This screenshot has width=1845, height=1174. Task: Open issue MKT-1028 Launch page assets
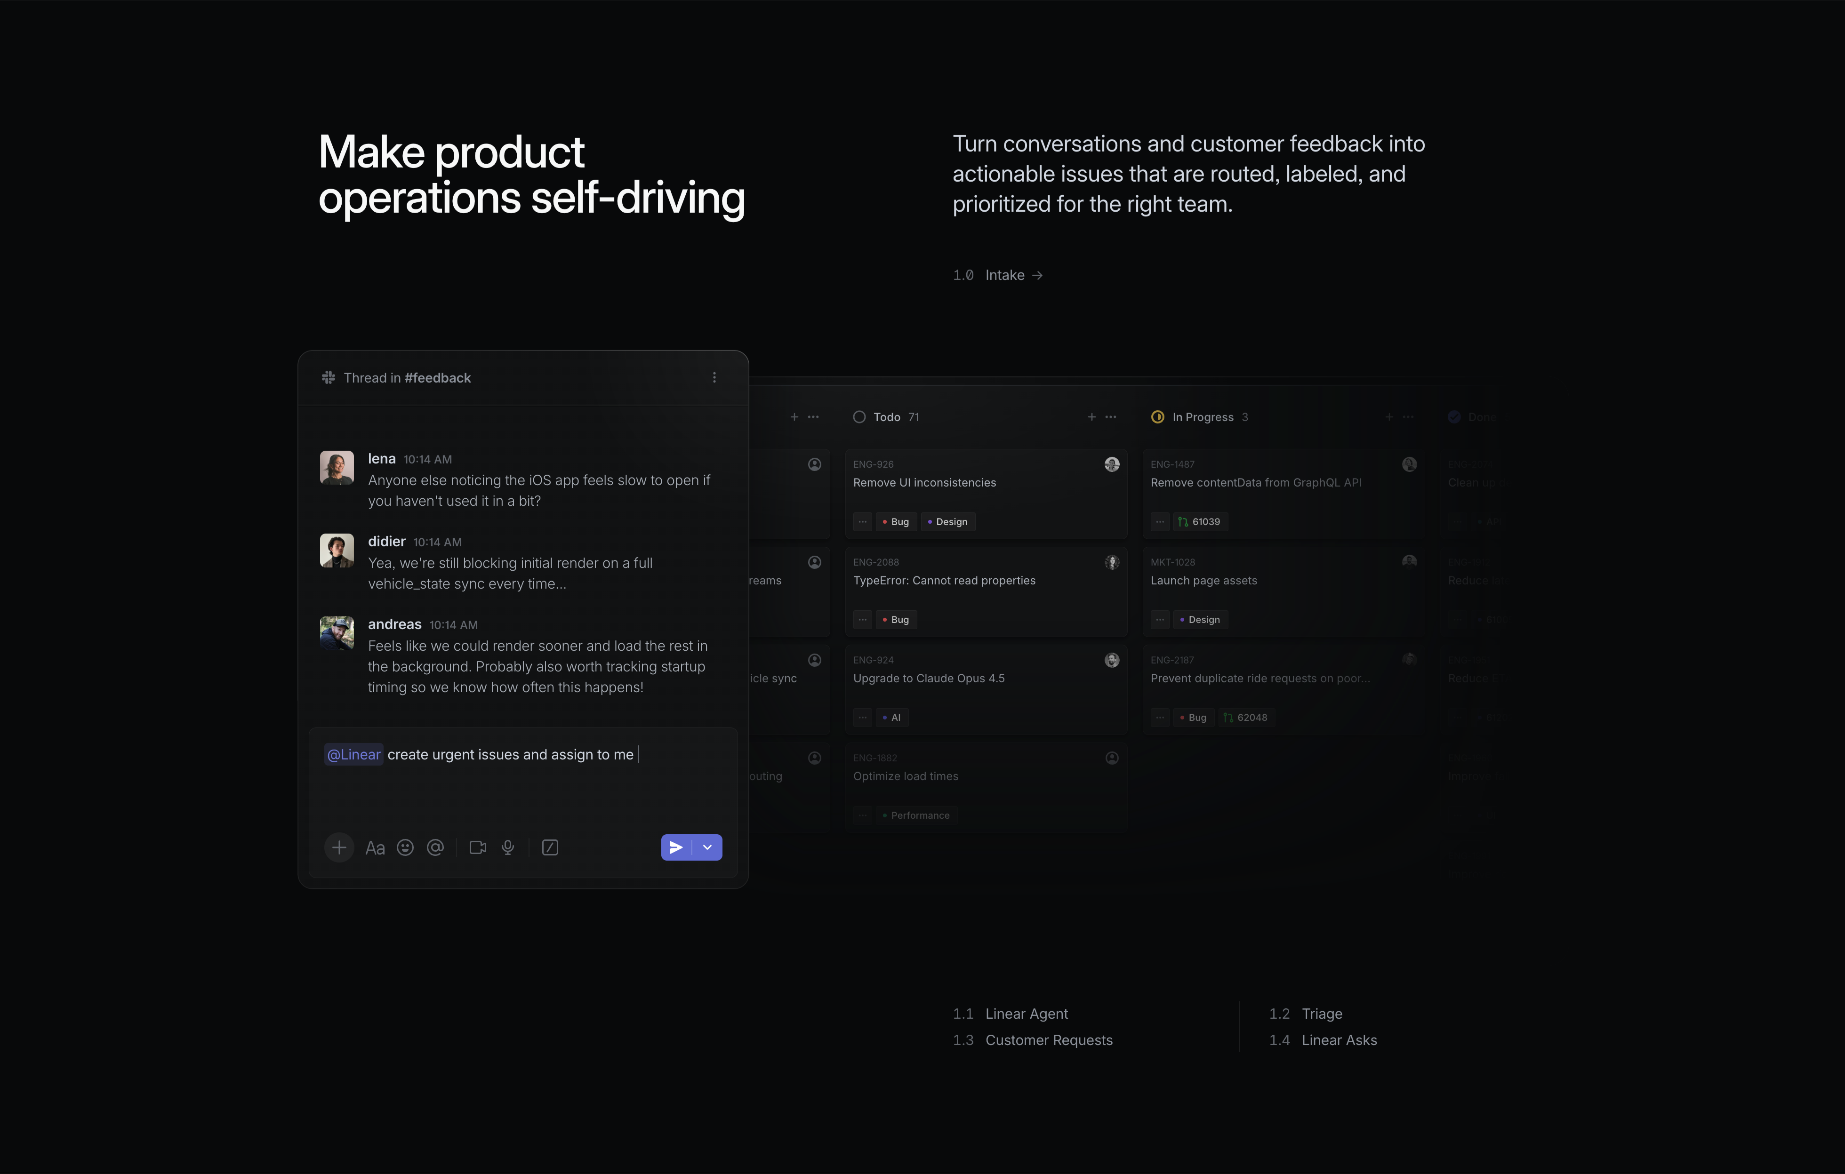[1283, 591]
